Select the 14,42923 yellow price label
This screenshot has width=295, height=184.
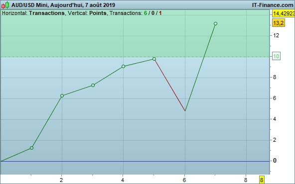[x=284, y=14]
